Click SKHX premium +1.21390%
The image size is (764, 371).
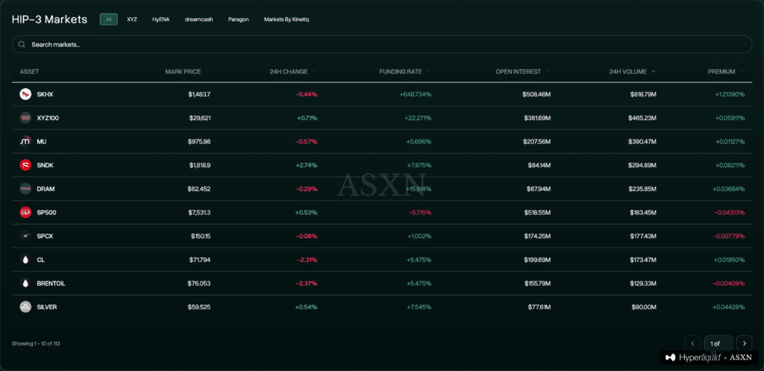[728, 94]
